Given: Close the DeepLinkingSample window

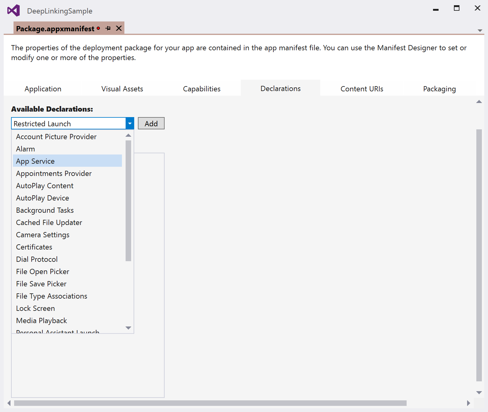Looking at the screenshot, I should tap(477, 8).
